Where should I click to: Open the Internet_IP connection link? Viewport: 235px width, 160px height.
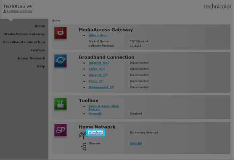pos(98,75)
